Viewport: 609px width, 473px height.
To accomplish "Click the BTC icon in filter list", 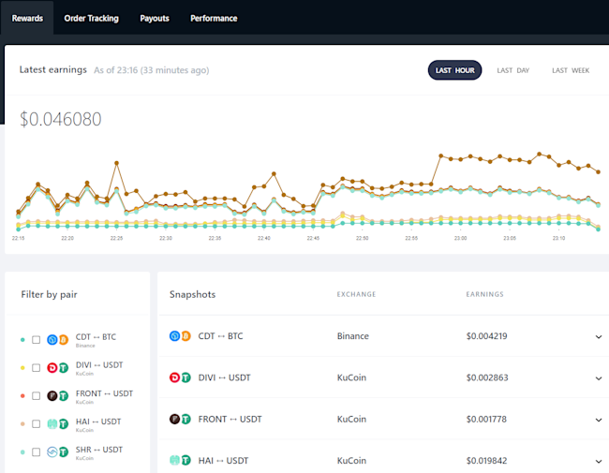I will click(x=64, y=340).
